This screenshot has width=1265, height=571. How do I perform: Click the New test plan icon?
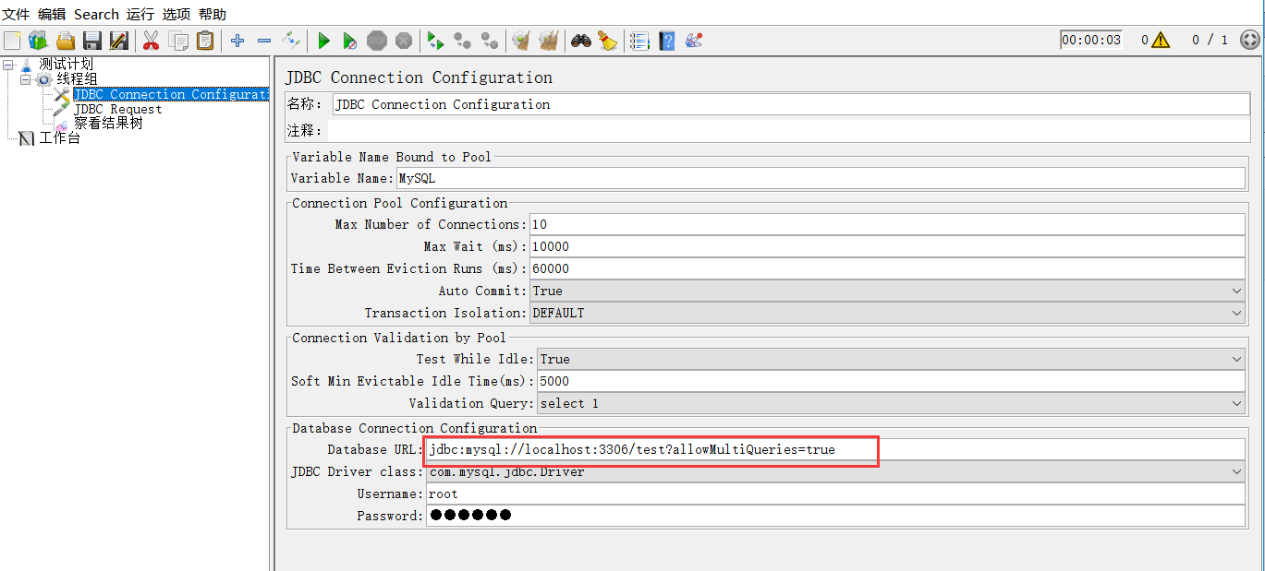[x=12, y=41]
